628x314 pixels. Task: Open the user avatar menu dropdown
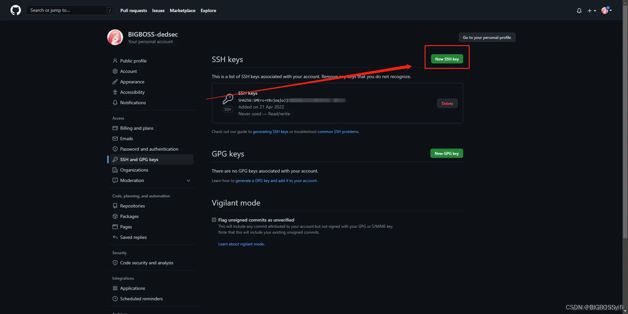coord(606,10)
